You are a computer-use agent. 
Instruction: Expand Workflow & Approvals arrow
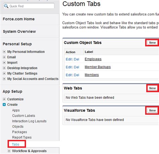(x=9, y=151)
